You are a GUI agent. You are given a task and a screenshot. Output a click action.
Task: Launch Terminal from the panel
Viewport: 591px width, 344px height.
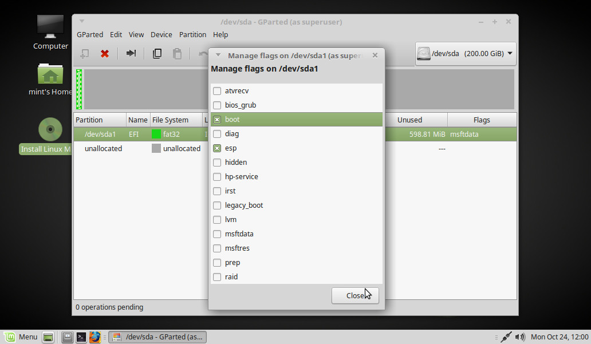[82, 337]
